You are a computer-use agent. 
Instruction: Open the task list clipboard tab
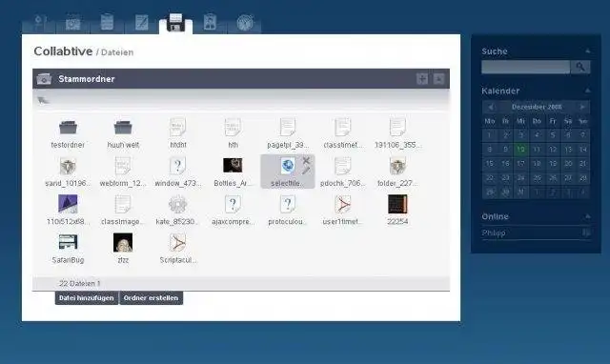click(107, 23)
